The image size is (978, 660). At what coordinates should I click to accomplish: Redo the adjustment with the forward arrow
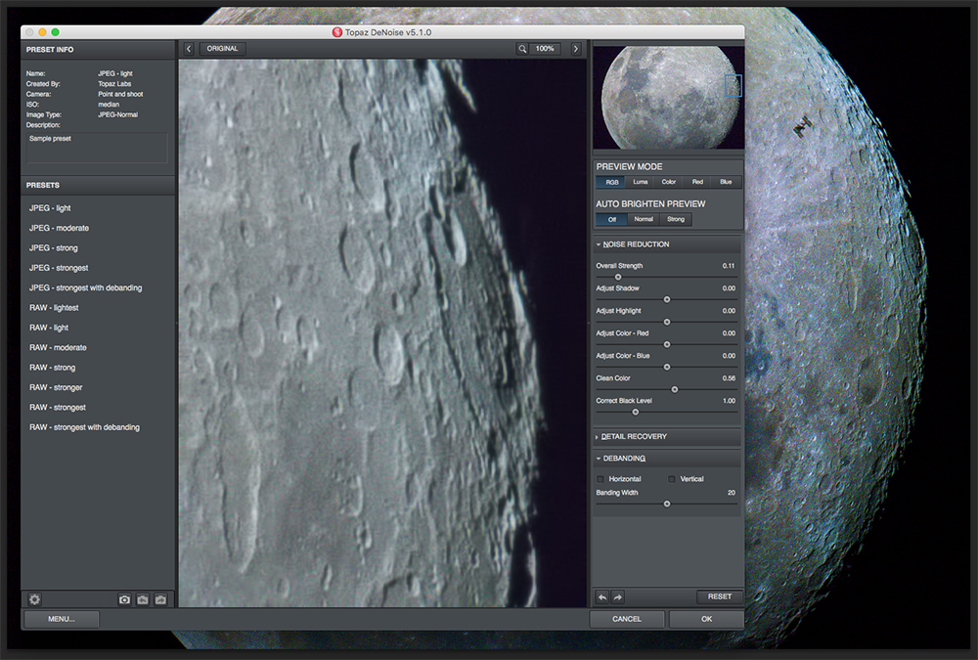617,597
